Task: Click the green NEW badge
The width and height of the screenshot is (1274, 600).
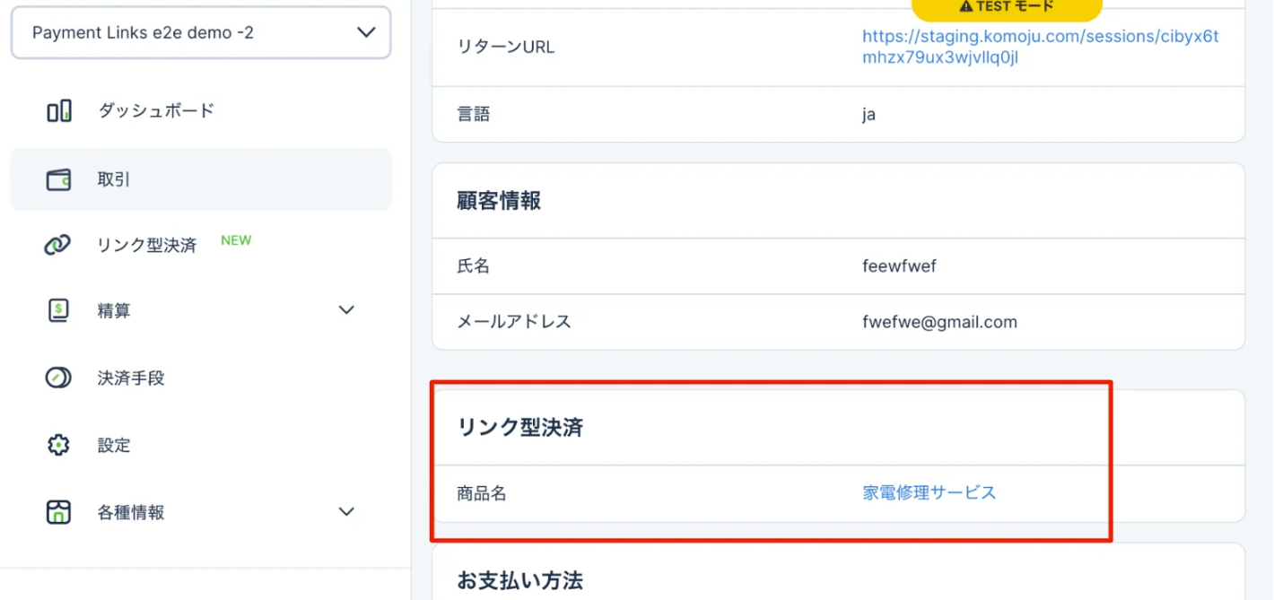Action: (236, 240)
